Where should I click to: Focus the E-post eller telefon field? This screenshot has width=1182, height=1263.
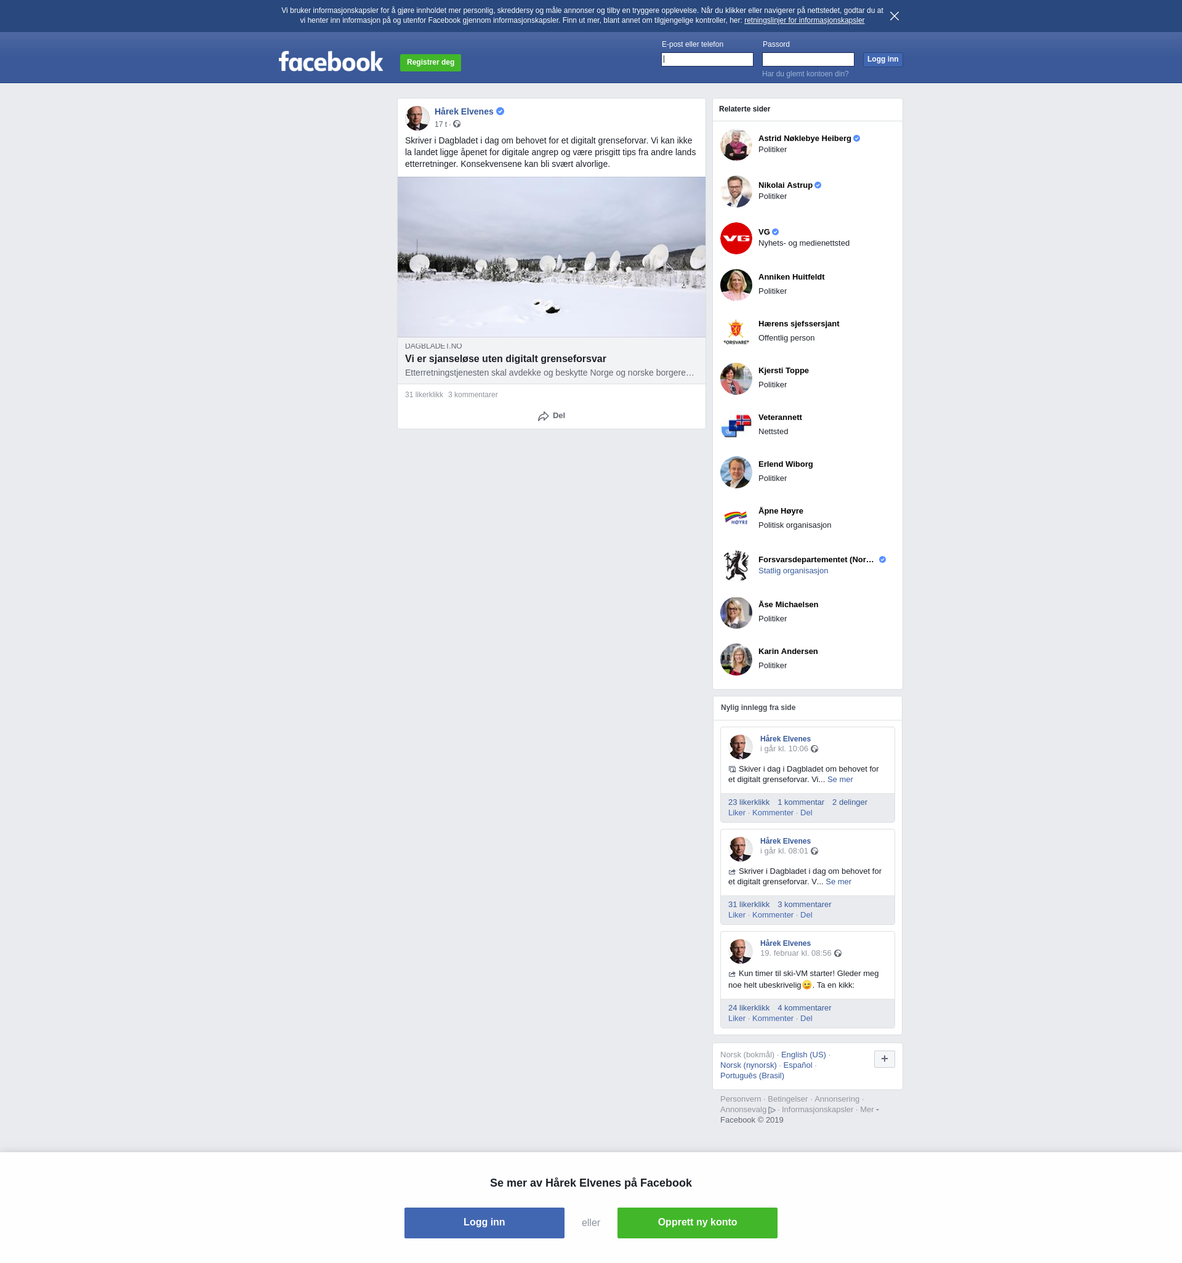707,59
